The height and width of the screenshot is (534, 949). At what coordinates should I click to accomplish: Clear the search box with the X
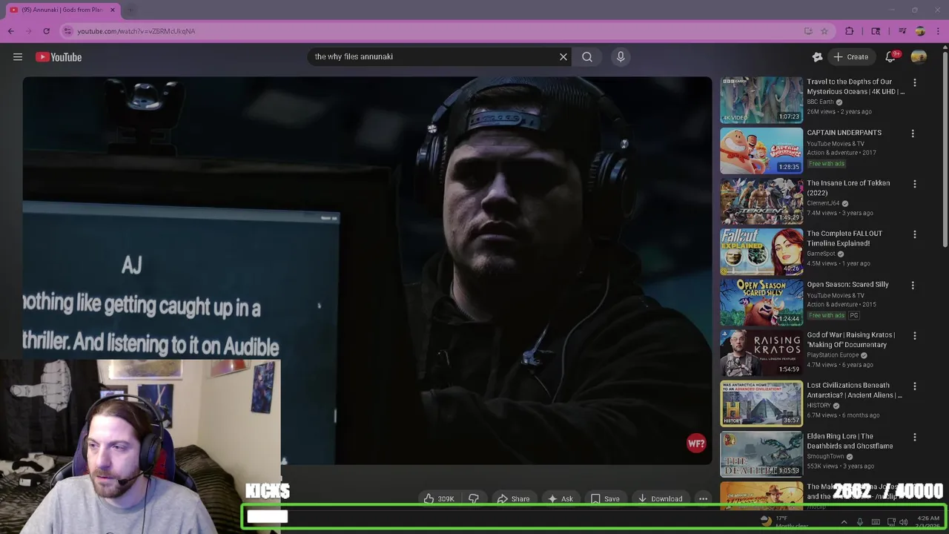point(563,56)
